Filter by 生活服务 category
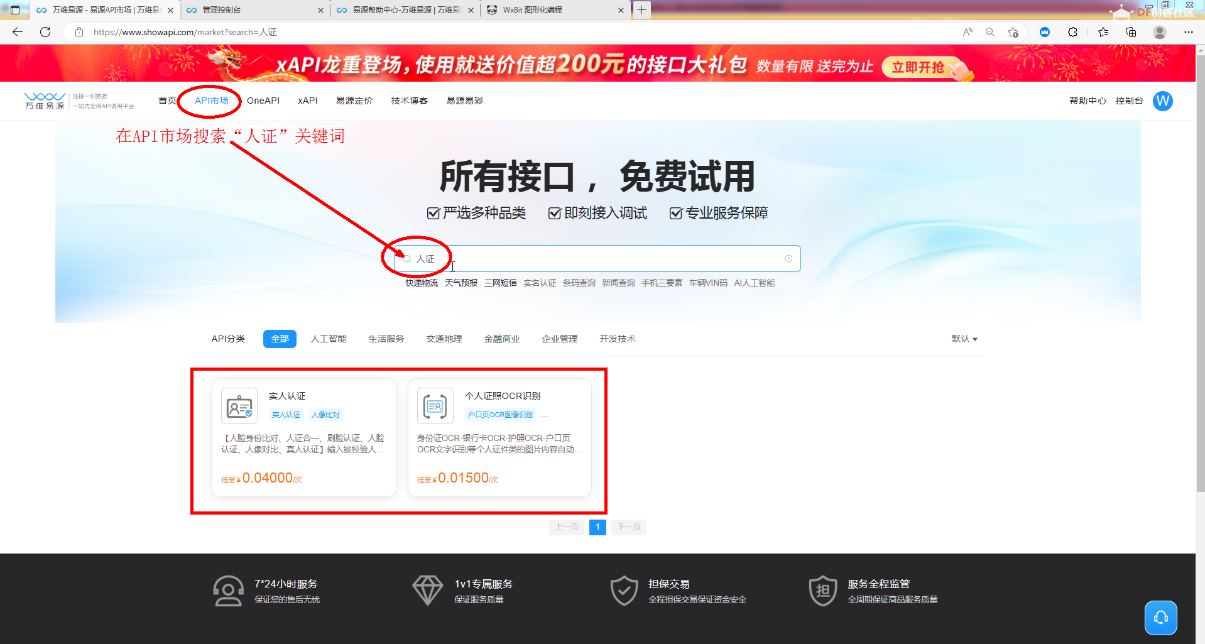Viewport: 1205px width, 644px height. (x=386, y=339)
